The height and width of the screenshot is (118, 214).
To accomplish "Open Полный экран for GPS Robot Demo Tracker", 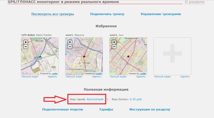I will coord(30,77).
